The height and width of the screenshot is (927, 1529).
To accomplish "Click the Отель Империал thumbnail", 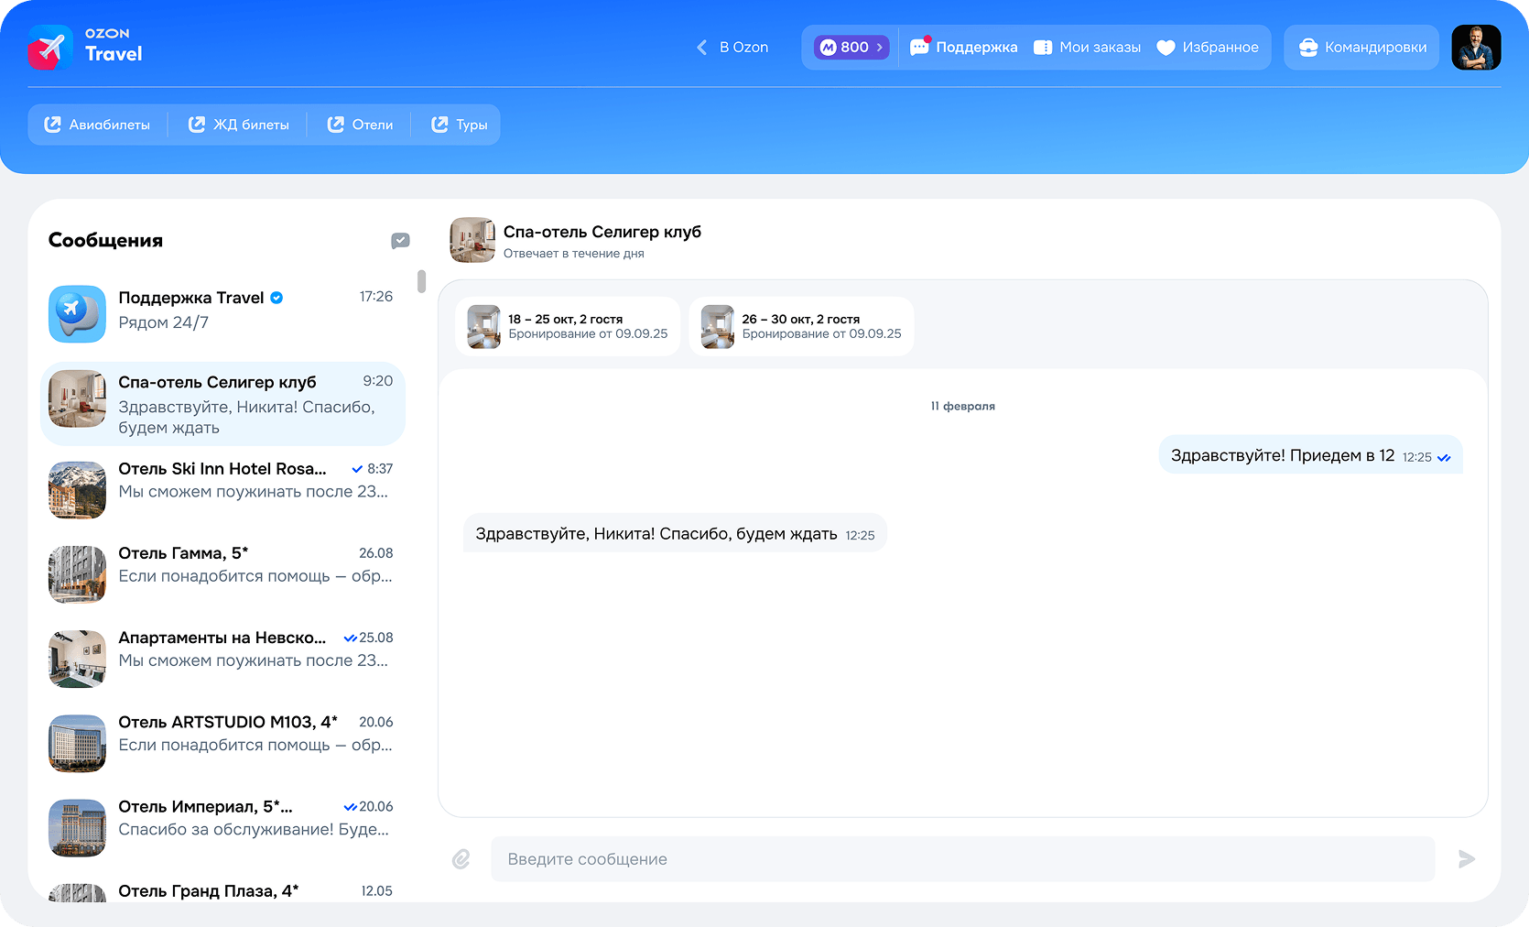I will tap(77, 828).
